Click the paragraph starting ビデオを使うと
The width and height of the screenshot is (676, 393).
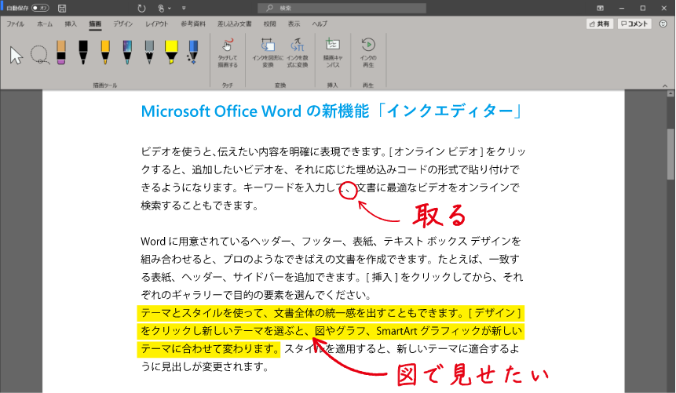pyautogui.click(x=333, y=178)
